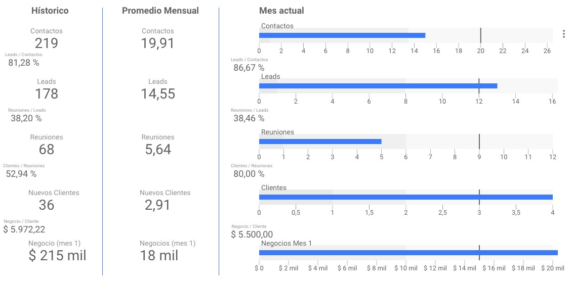The height and width of the screenshot is (282, 573).
Task: Click the monthly Negocios 18 mil scorecard
Action: [x=159, y=256]
